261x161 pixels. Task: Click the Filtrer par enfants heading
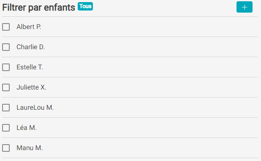[x=38, y=8]
